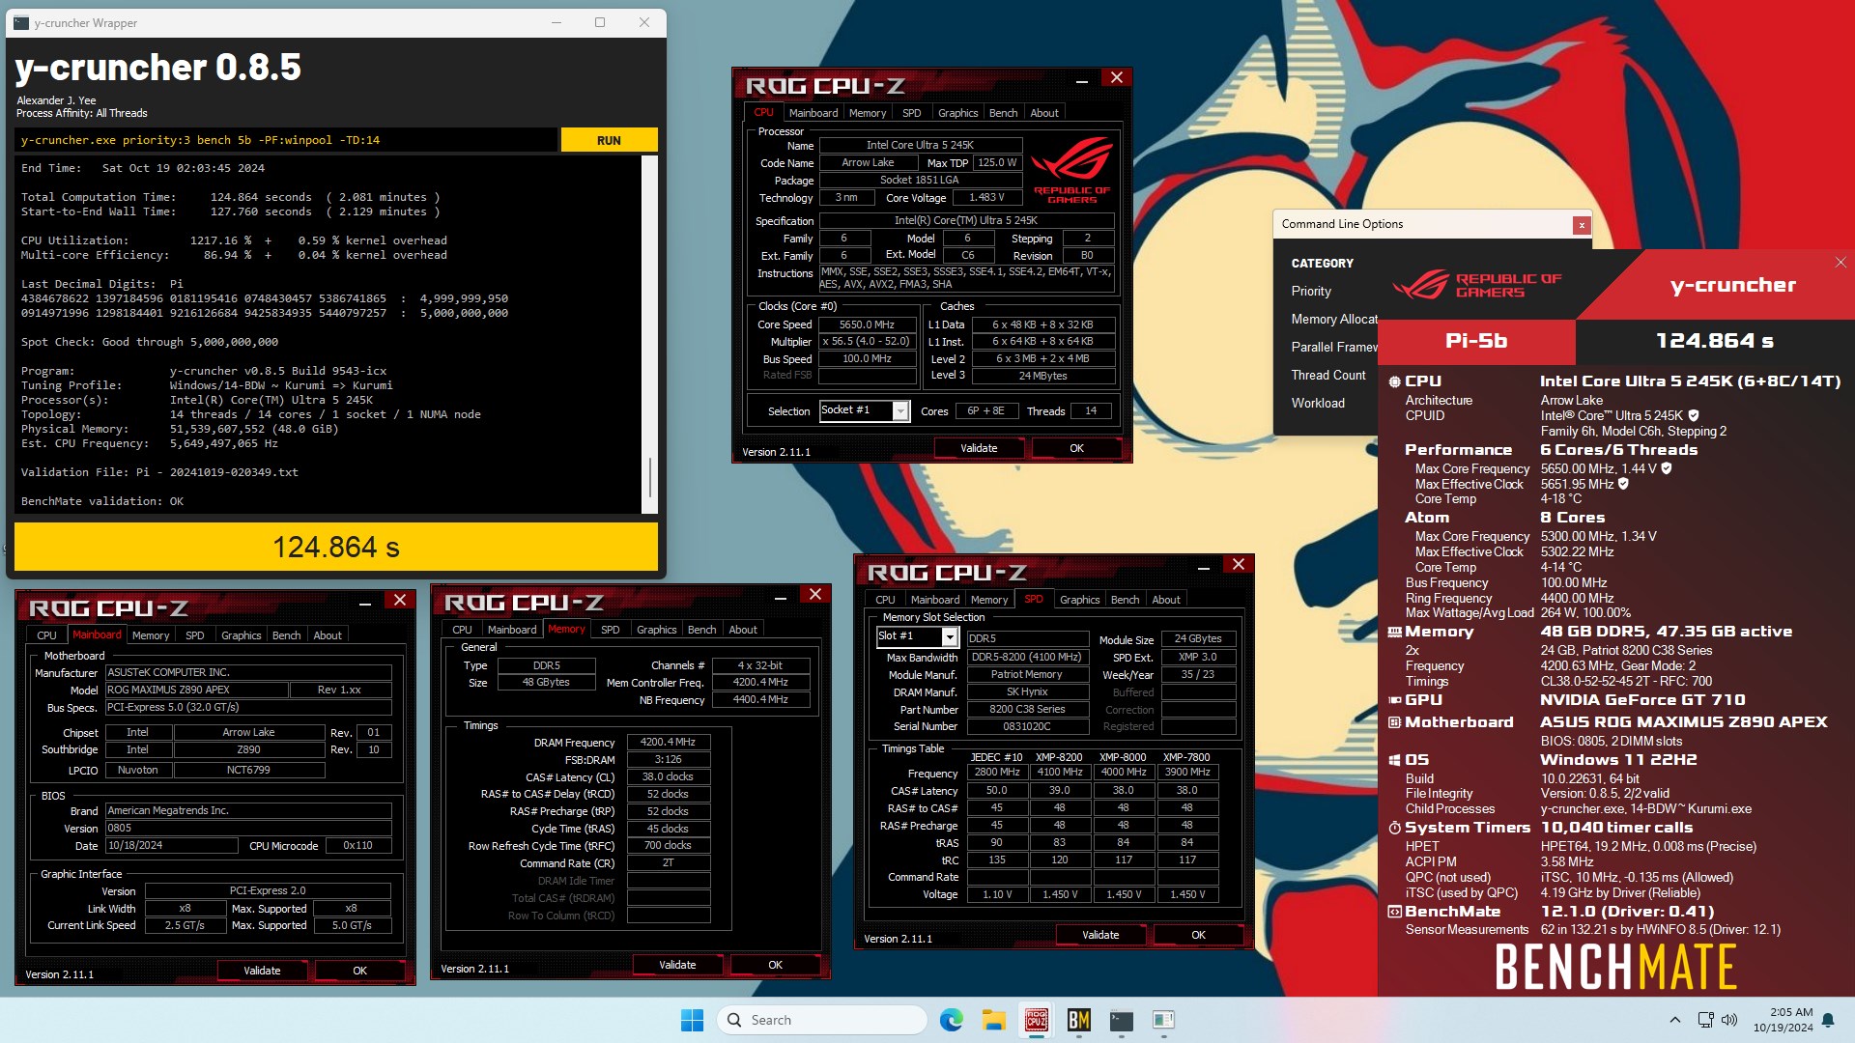
Task: Click the yellow RUN button
Action: (x=609, y=140)
